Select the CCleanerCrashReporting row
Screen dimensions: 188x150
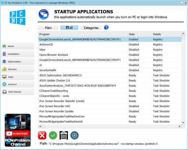coord(110,91)
